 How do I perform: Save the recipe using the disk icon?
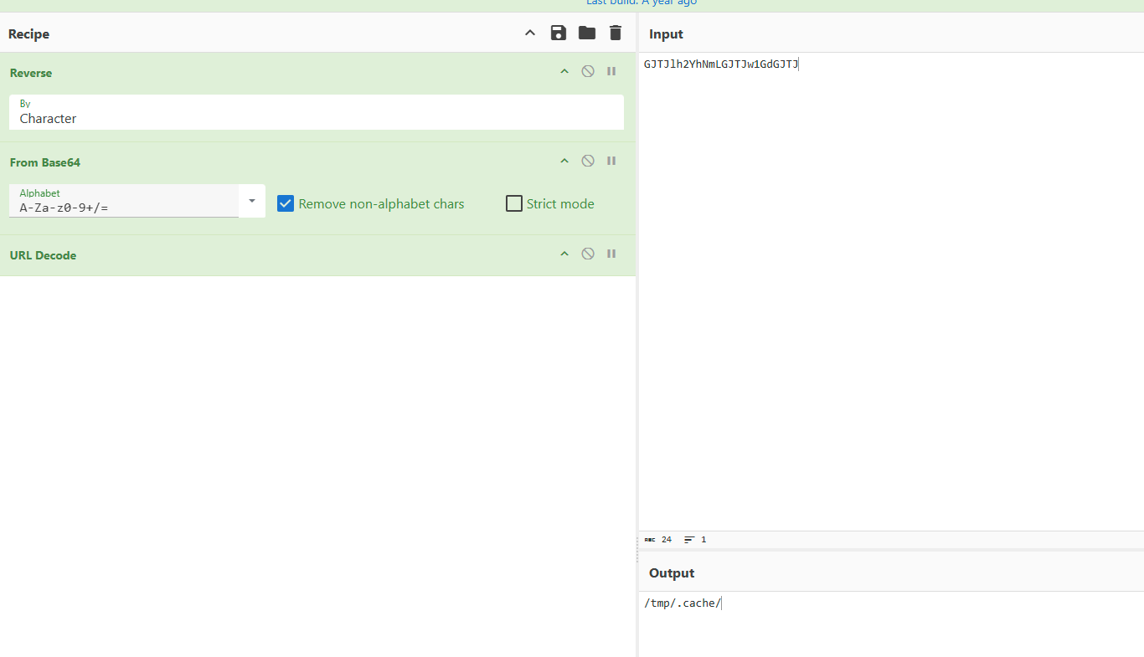click(x=559, y=33)
